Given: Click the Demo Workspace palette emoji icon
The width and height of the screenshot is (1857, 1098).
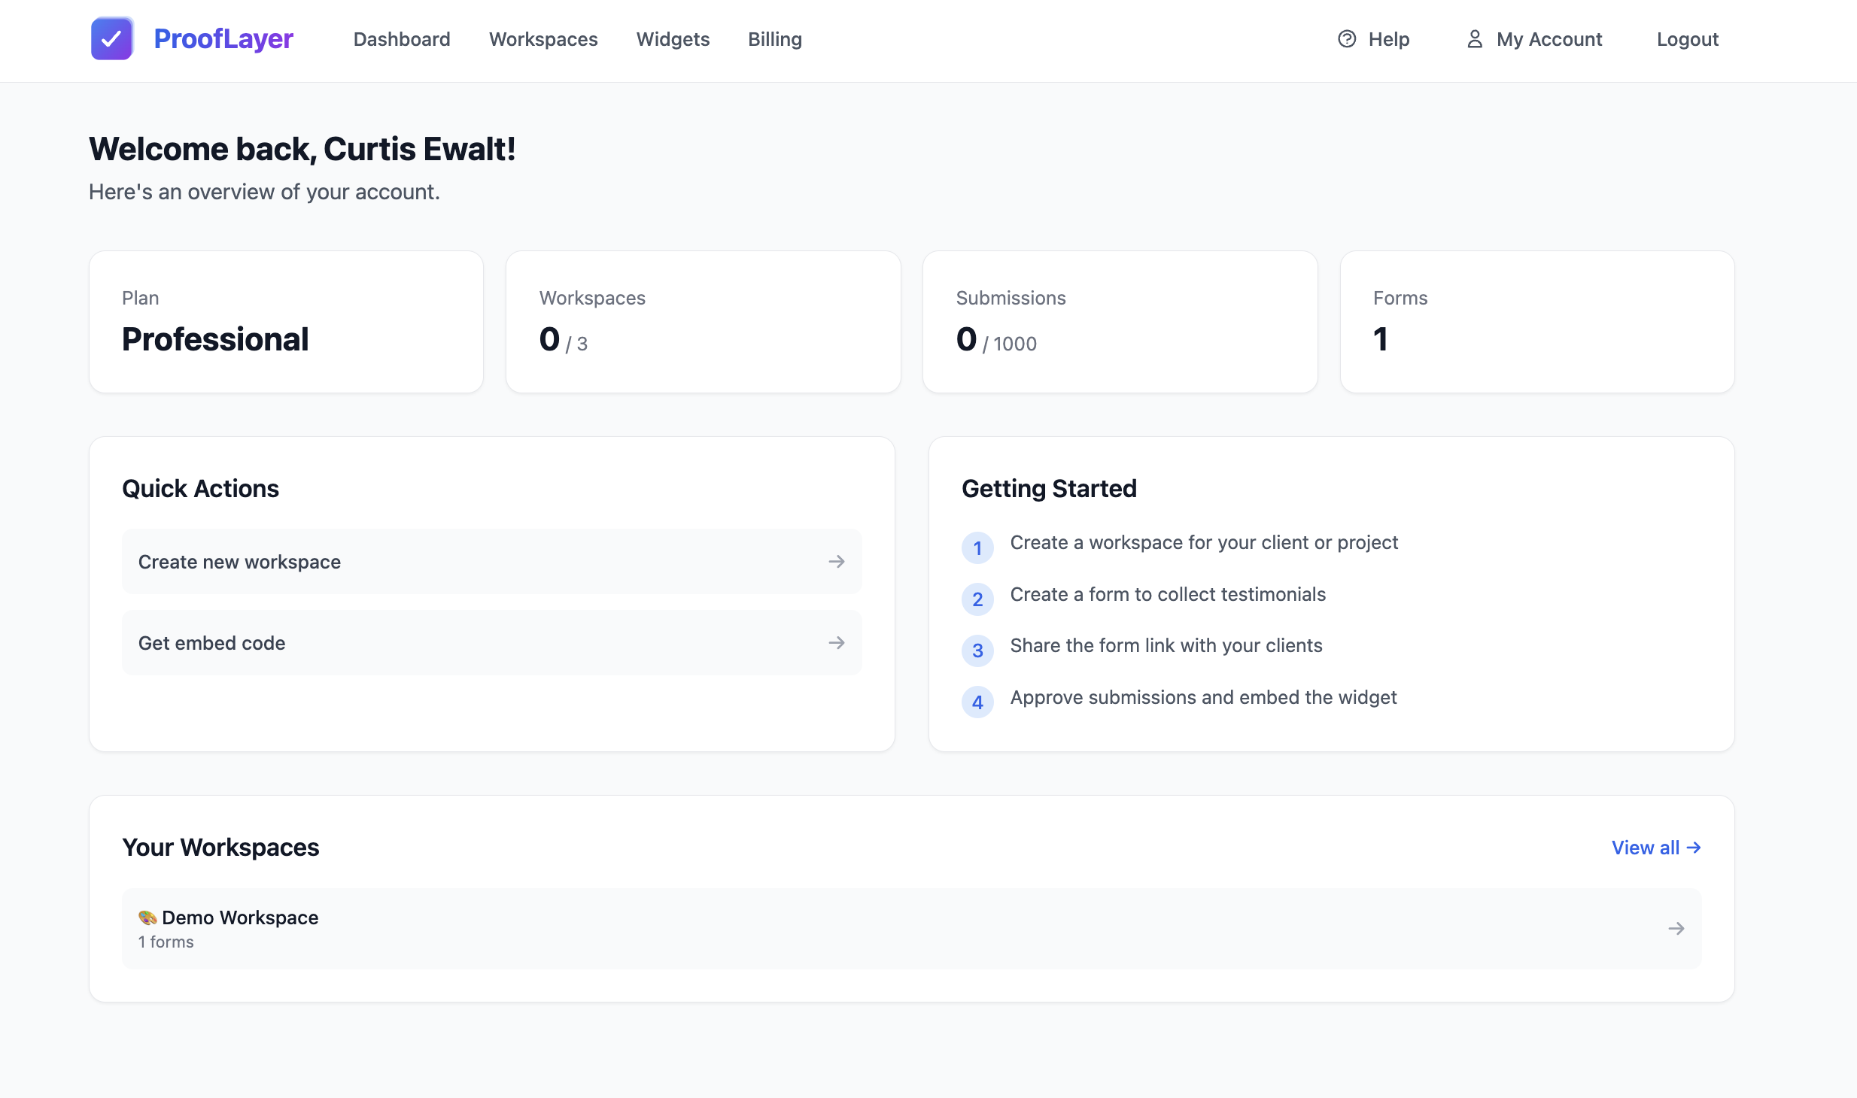Looking at the screenshot, I should click(x=147, y=918).
